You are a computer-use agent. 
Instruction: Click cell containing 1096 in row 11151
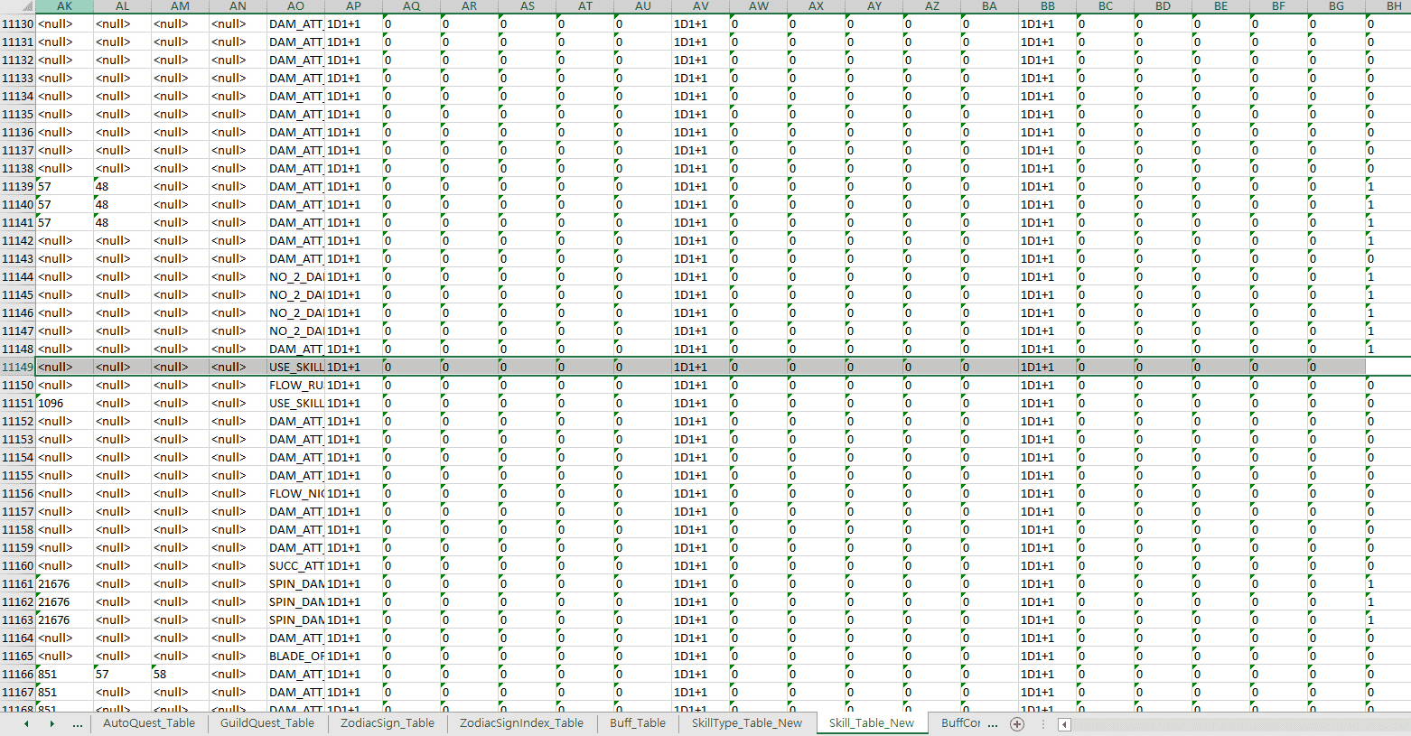tap(64, 404)
